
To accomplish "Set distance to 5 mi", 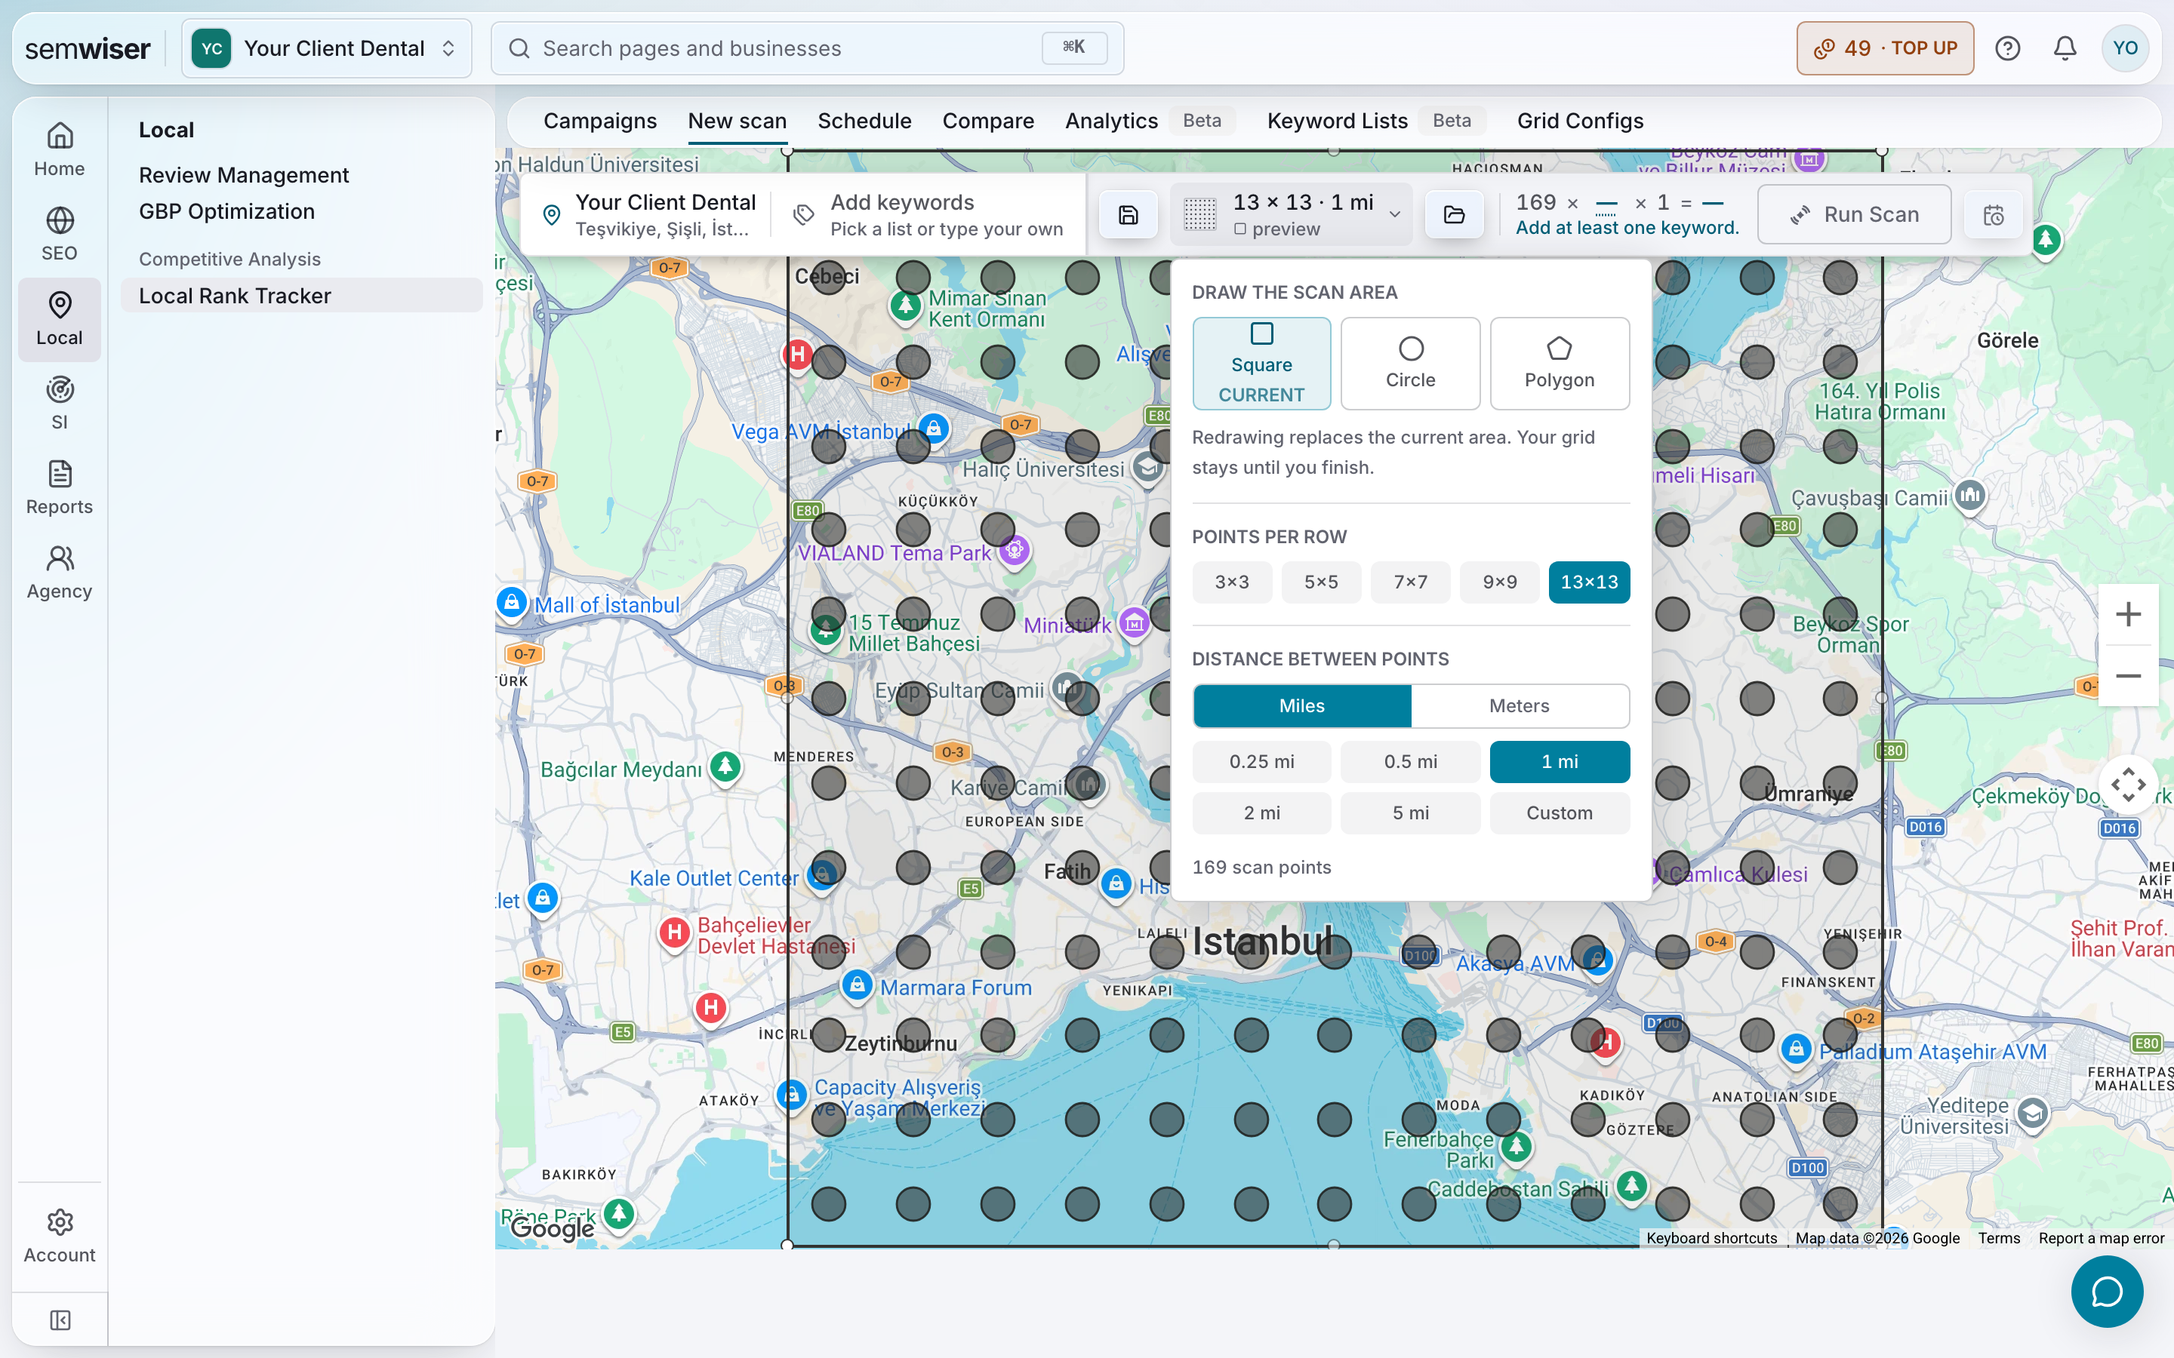I will point(1410,813).
